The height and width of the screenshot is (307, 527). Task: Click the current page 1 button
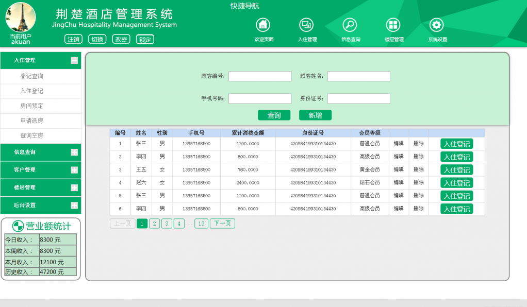tap(142, 224)
